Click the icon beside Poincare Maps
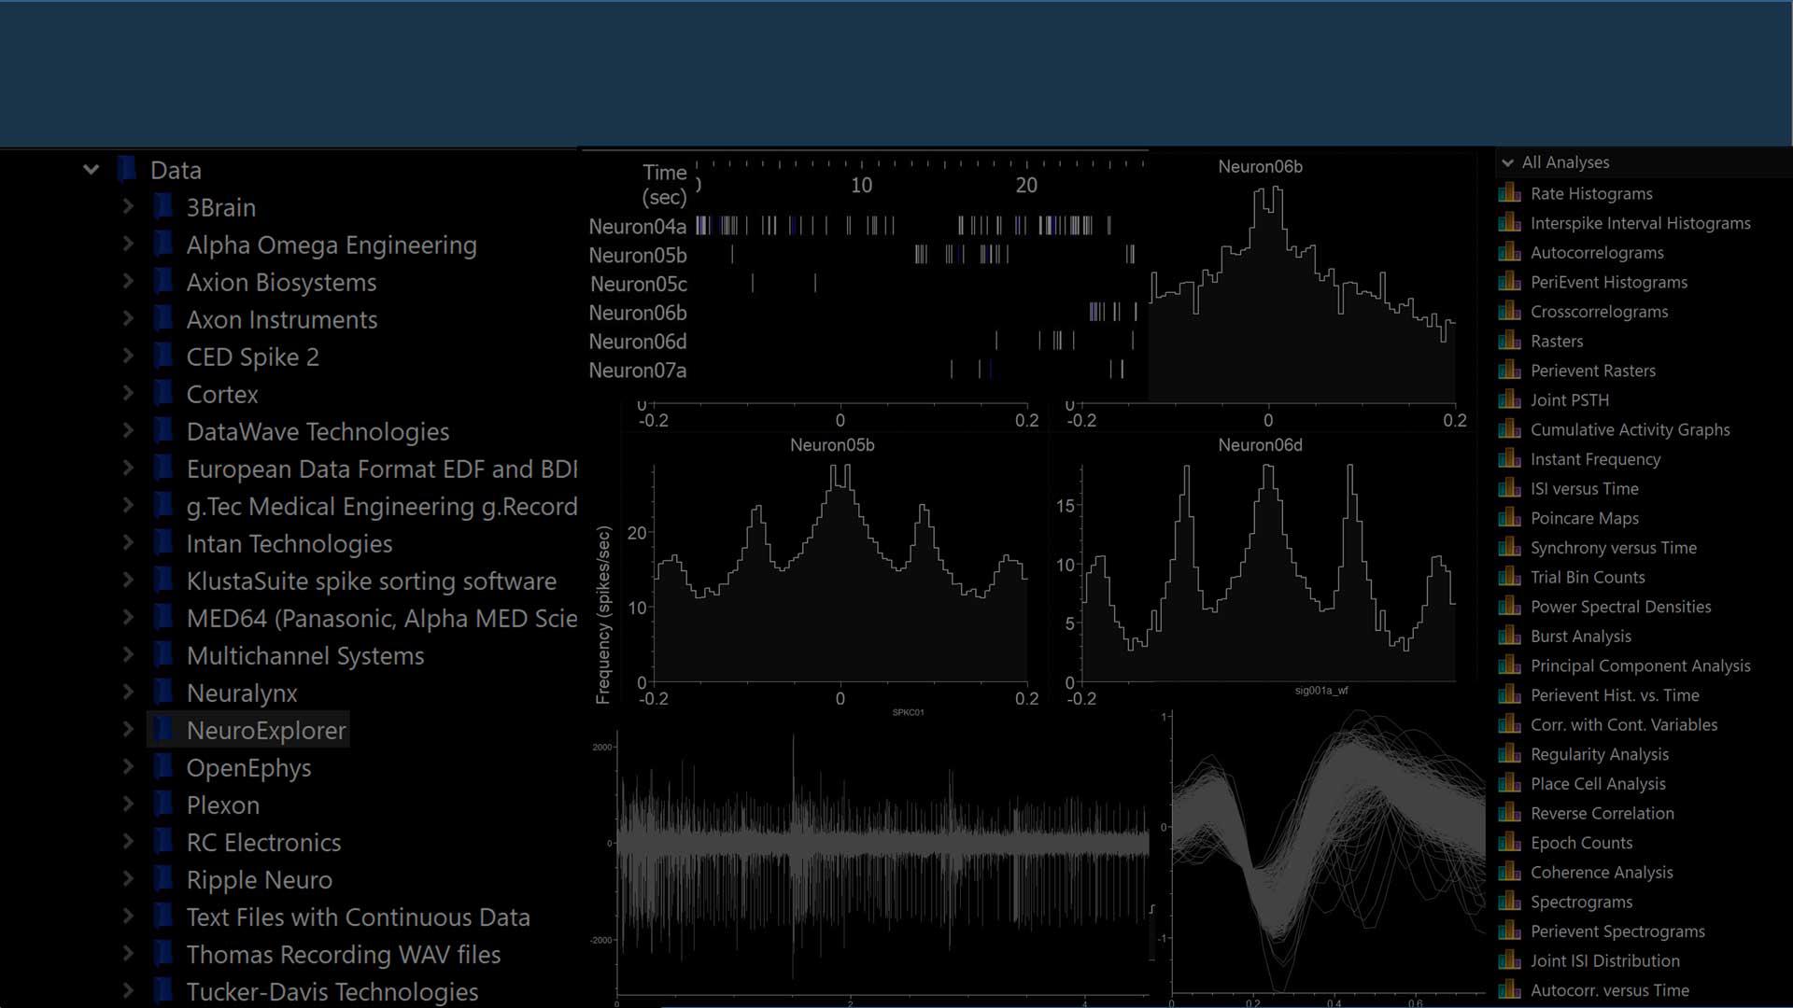 pyautogui.click(x=1509, y=518)
